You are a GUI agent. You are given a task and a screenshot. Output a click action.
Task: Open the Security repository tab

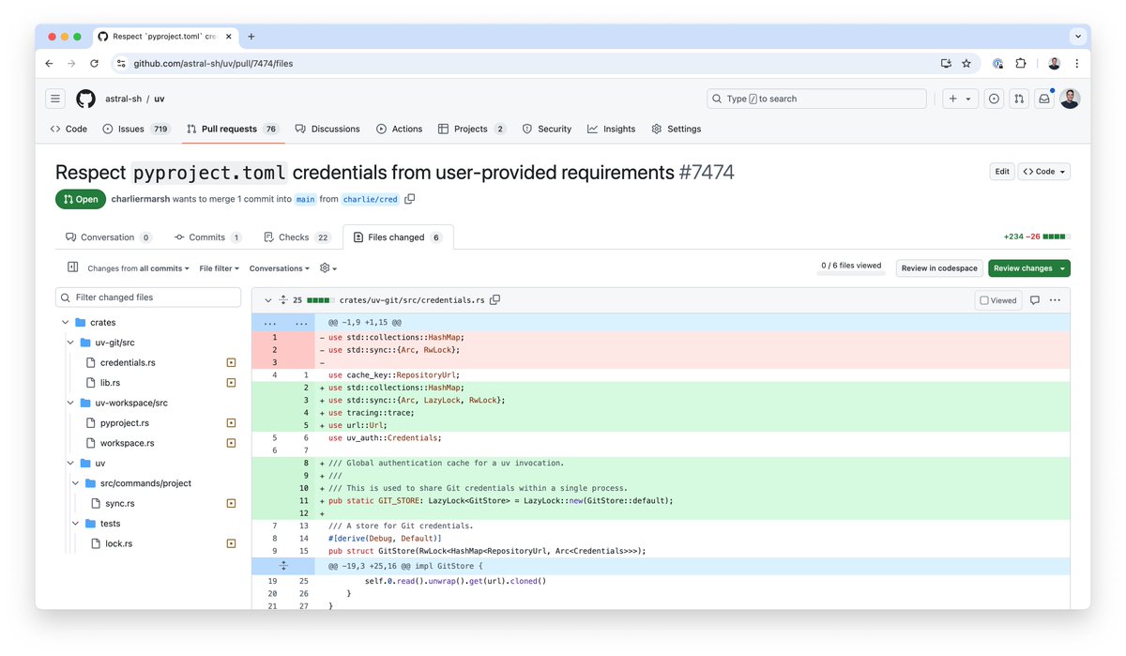(547, 129)
